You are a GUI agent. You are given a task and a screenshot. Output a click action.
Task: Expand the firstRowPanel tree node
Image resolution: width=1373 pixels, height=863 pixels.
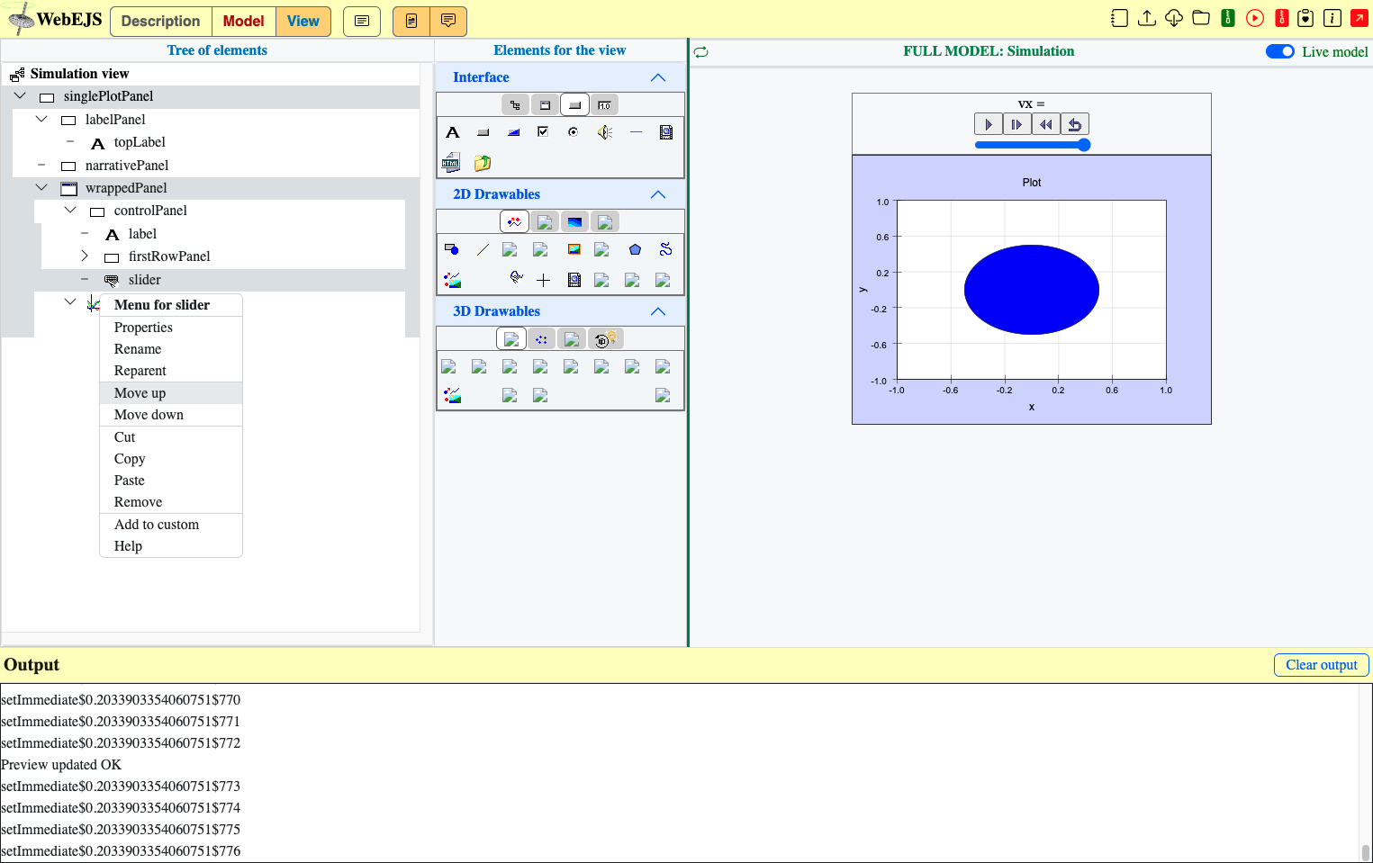(85, 256)
